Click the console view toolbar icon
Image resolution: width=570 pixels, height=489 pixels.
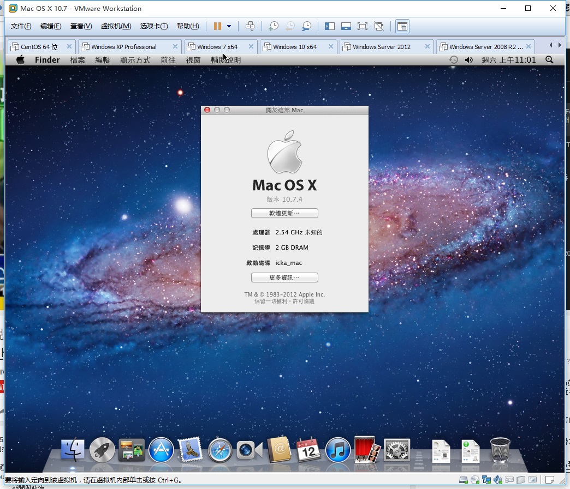[402, 26]
